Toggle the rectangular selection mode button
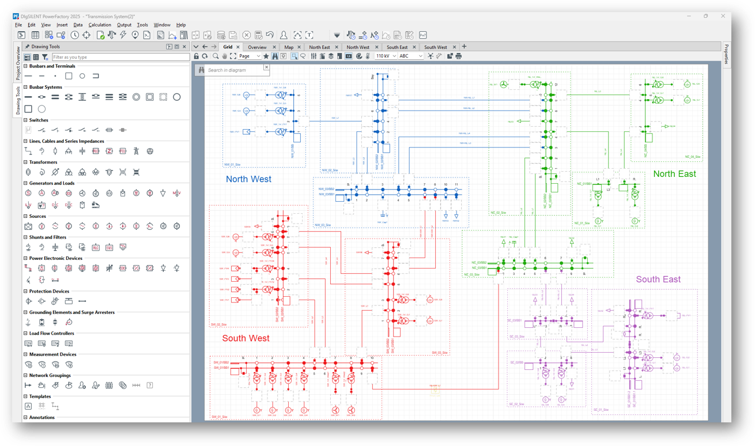Image resolution: width=755 pixels, height=446 pixels. point(294,56)
